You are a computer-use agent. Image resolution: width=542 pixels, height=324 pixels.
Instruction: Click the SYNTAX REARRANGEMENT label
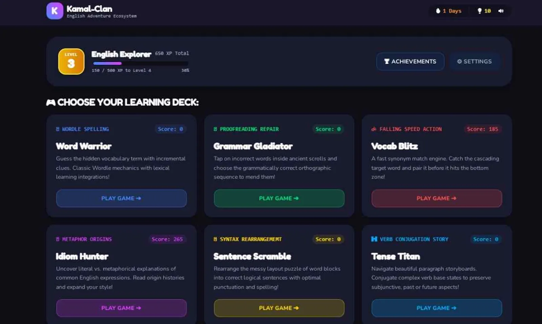[x=251, y=239]
